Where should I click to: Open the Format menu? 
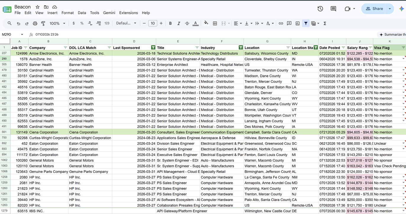tap(68, 13)
